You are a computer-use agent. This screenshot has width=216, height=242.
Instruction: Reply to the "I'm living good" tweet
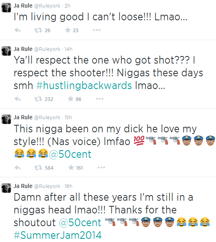click(17, 30)
